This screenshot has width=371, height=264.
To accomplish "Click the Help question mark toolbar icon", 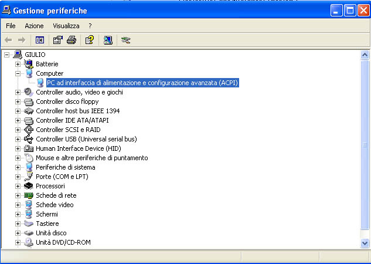I will tap(90, 40).
